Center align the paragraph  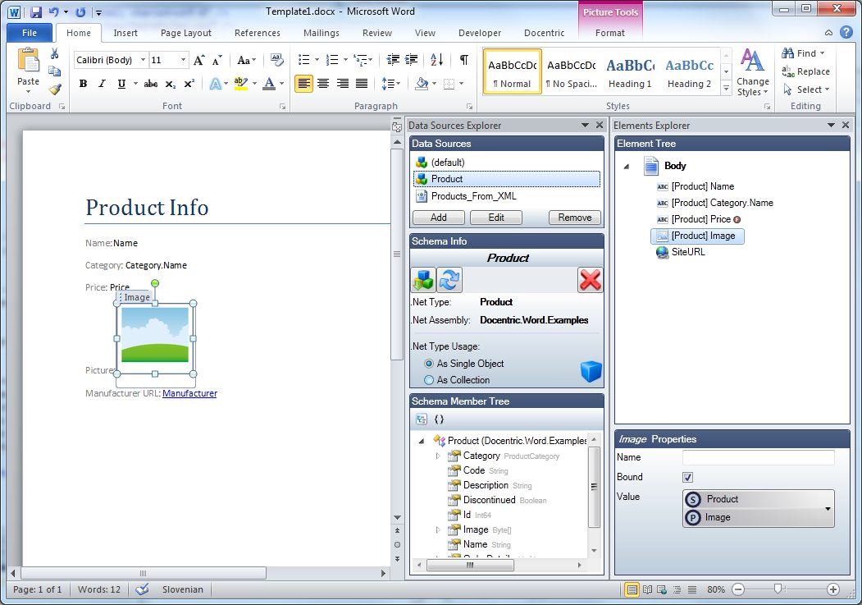pos(323,84)
